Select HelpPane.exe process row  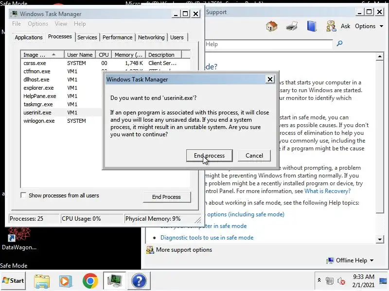tap(62, 96)
